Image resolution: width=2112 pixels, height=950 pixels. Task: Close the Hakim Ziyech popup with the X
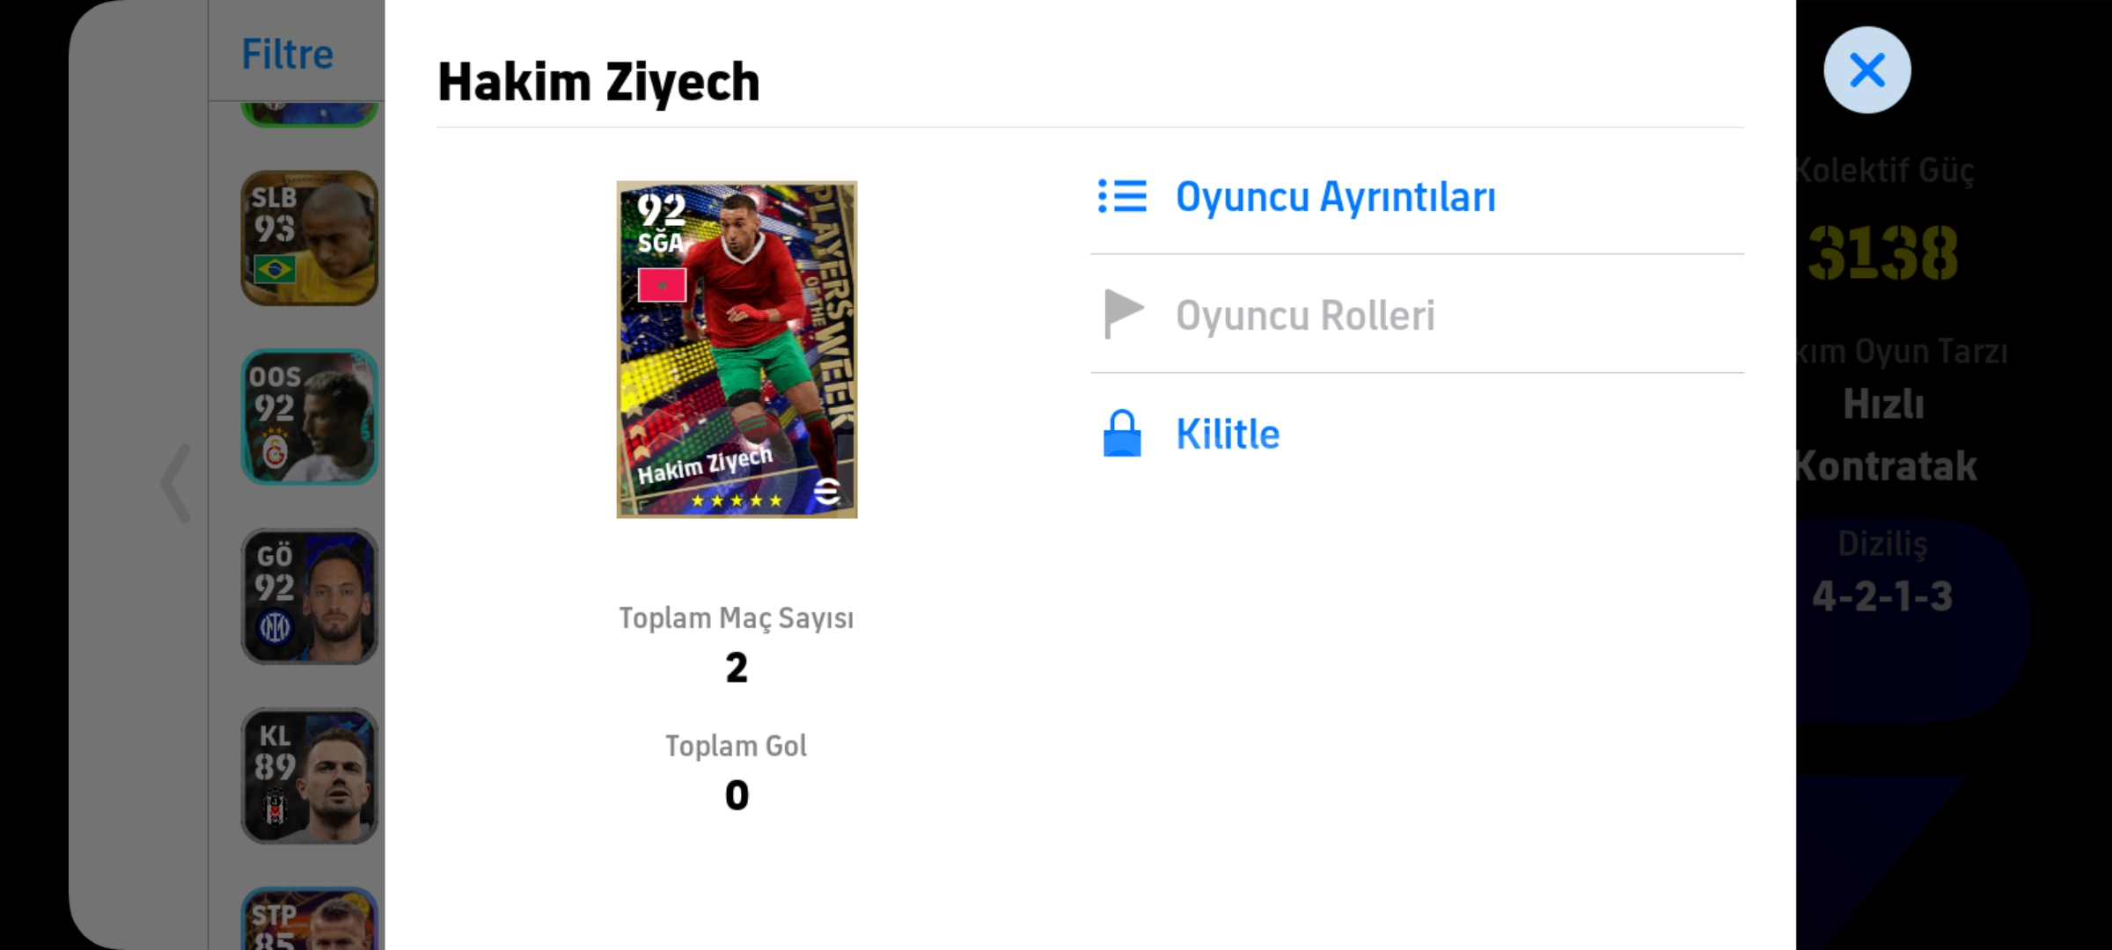[1866, 69]
